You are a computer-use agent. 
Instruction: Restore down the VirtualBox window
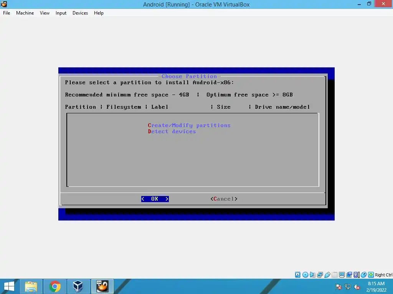(x=369, y=4)
